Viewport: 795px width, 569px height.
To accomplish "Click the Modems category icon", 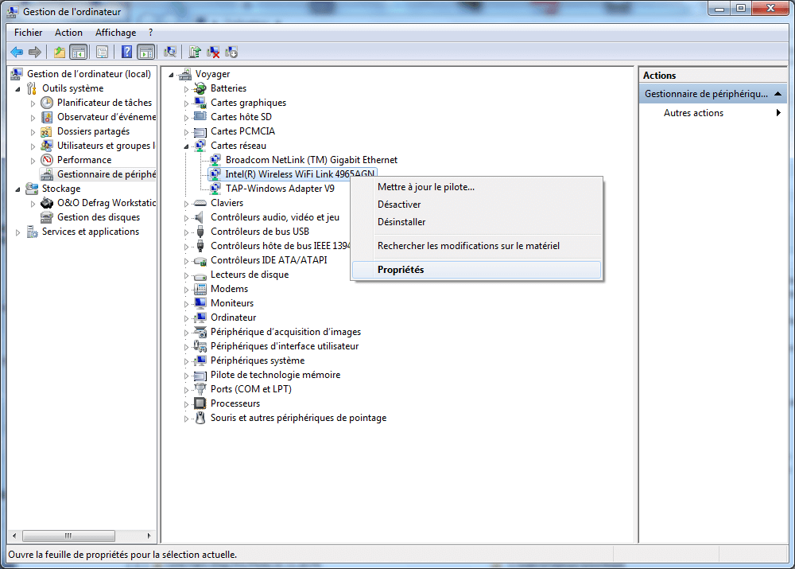I will click(x=201, y=289).
